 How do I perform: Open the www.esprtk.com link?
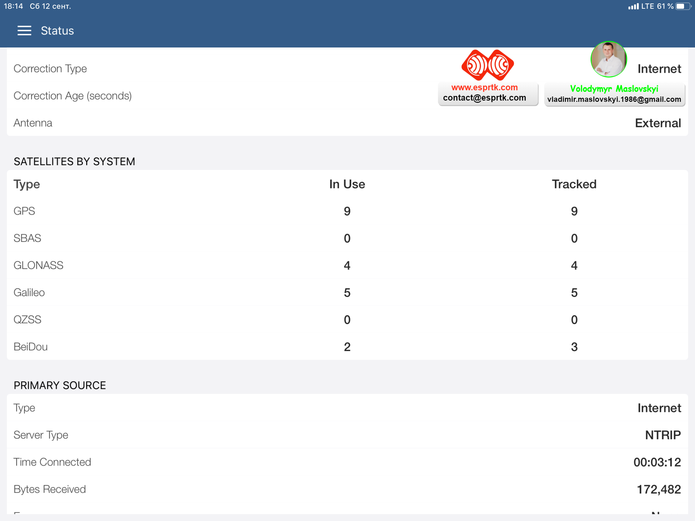coord(484,87)
